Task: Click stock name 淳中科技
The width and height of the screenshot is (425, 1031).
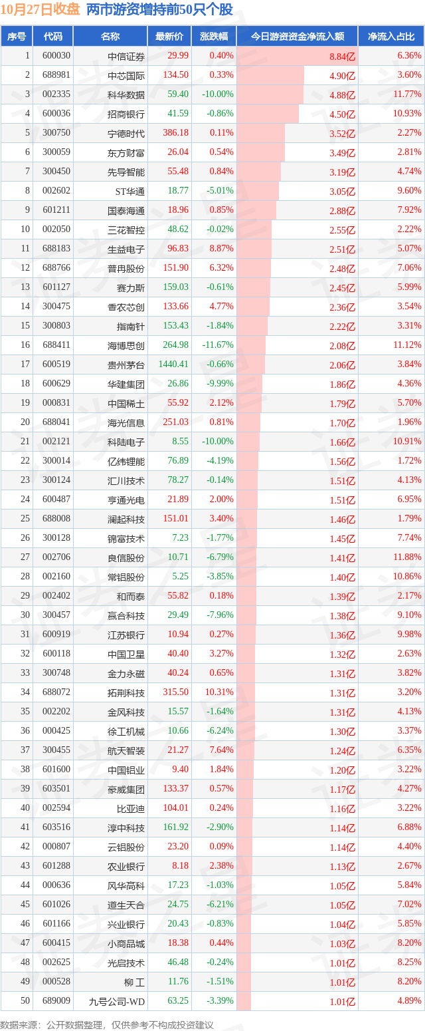Action: [x=126, y=827]
